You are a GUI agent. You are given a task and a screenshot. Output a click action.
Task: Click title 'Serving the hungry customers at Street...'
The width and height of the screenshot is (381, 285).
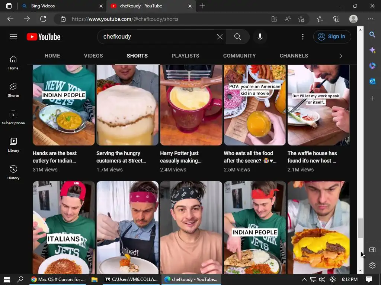point(121,157)
